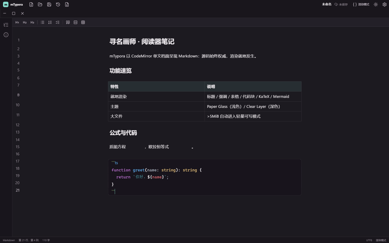Click the 功能速览 heading
This screenshot has height=243, width=389.
point(120,71)
